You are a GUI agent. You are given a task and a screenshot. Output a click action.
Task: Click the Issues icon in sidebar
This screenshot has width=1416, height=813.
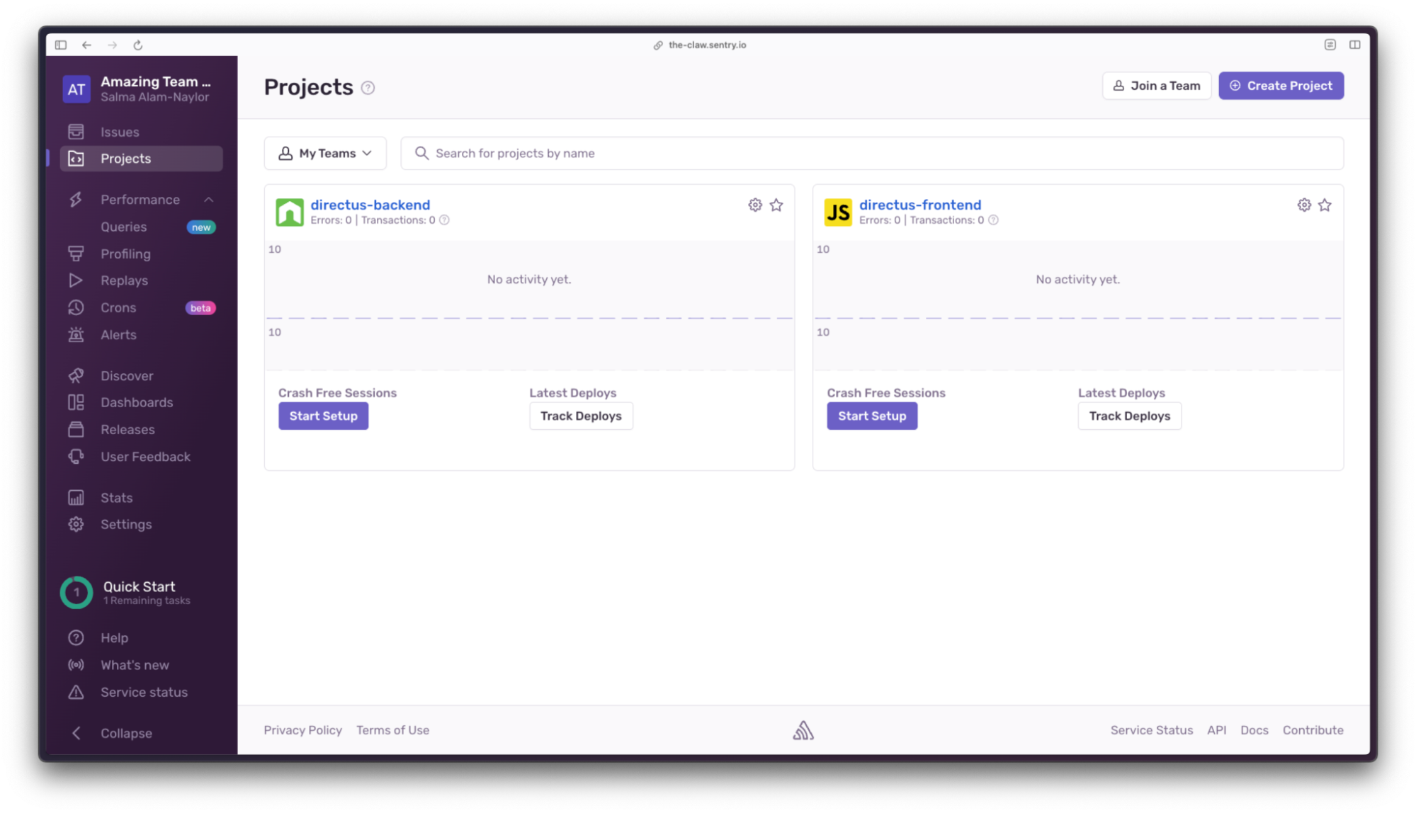(x=76, y=131)
